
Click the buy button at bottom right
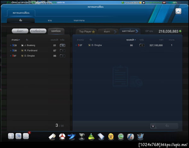(164, 126)
